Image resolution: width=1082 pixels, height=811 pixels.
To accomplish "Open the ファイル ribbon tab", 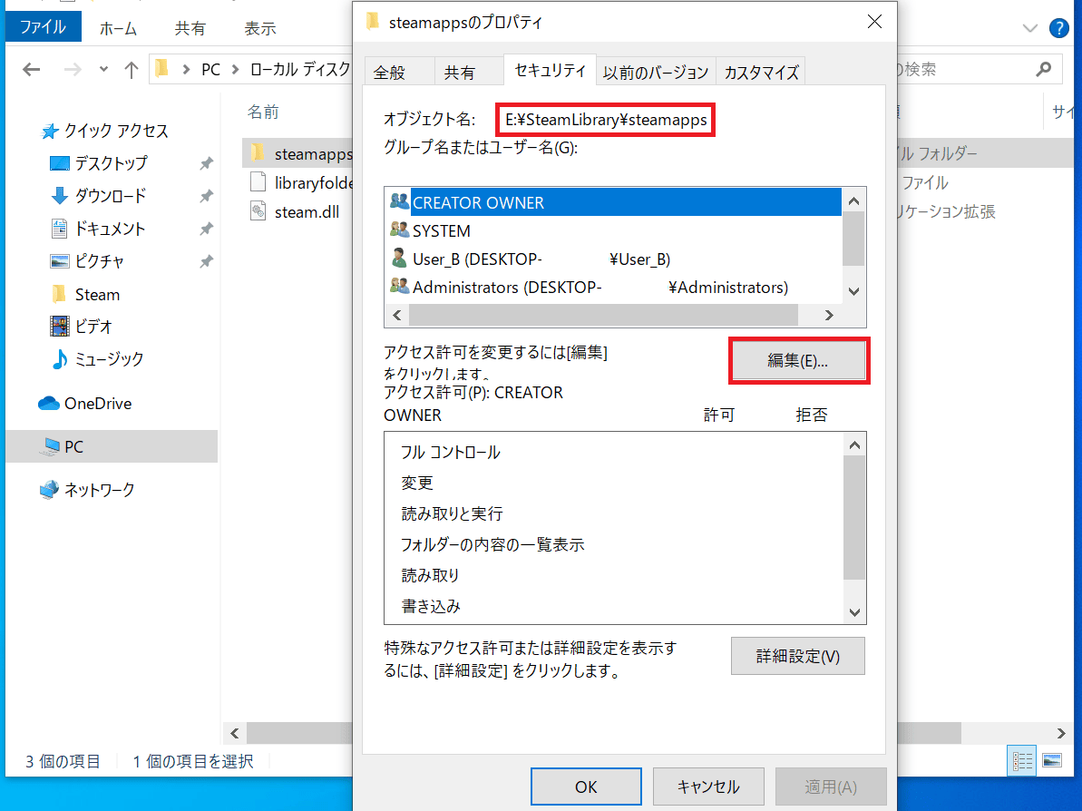I will 43,27.
